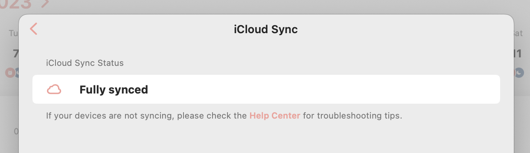Select day 11 in the background calendar
This screenshot has height=153, width=530.
[518, 54]
